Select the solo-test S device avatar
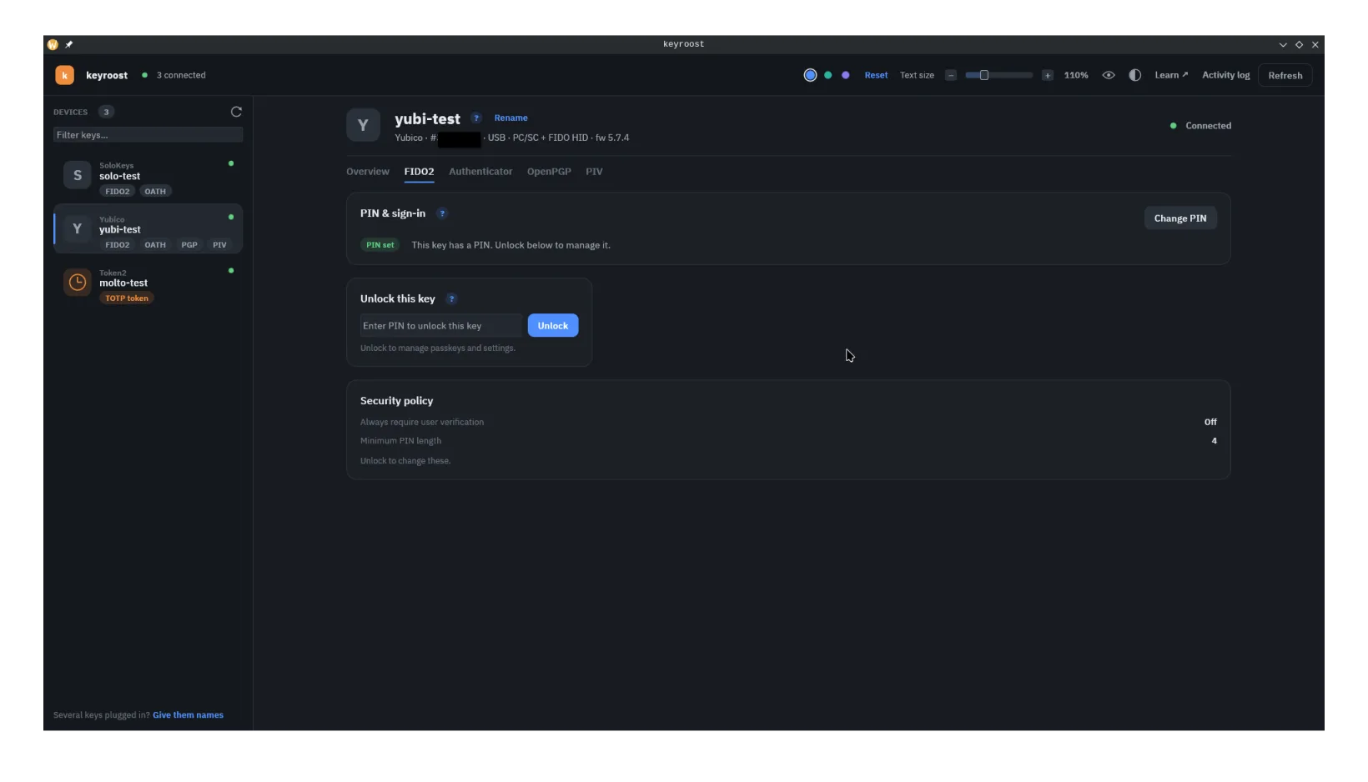The height and width of the screenshot is (782, 1368). click(78, 175)
